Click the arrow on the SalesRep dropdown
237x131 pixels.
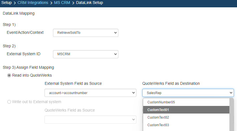tap(231, 93)
